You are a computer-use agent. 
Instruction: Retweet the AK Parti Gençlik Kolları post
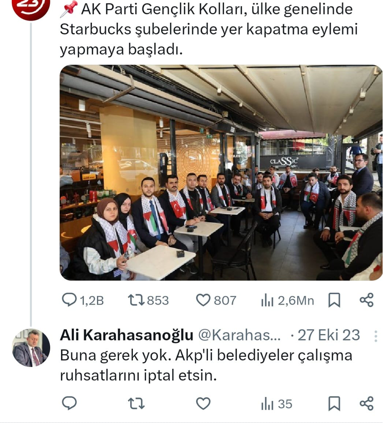coord(148,300)
